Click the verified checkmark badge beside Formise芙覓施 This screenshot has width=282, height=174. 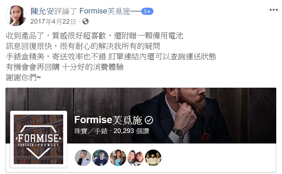pyautogui.click(x=149, y=120)
